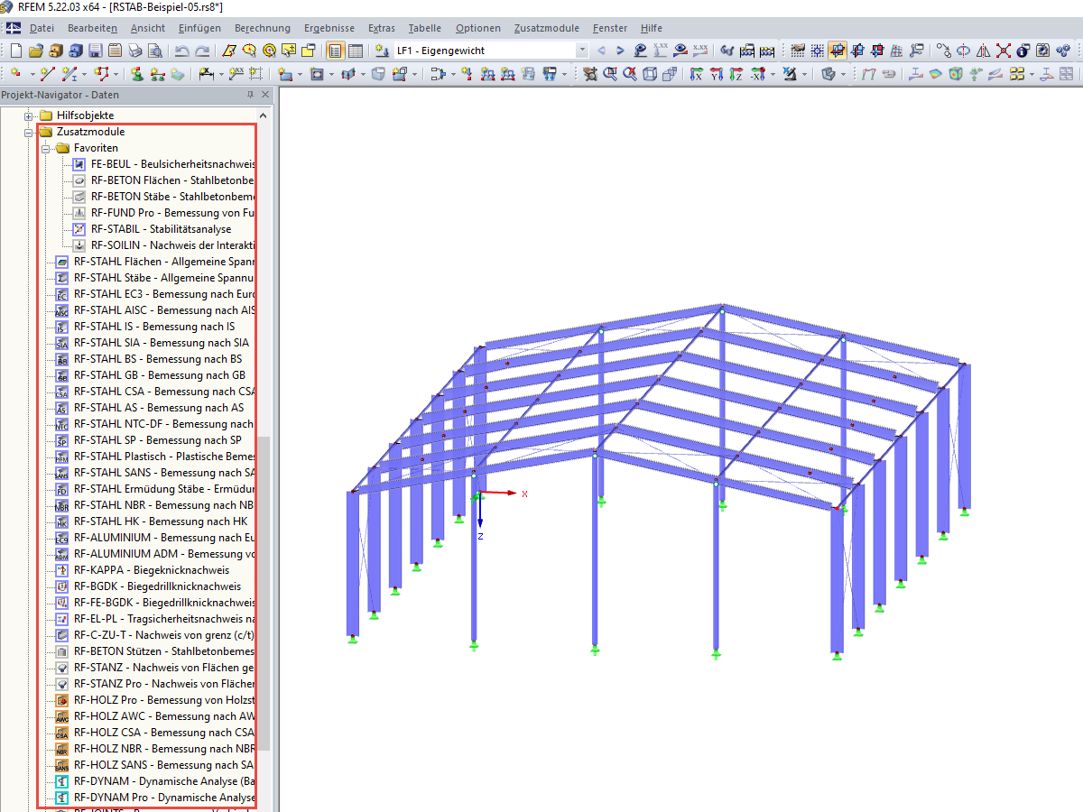Click the view in X direction icon

pos(696,74)
